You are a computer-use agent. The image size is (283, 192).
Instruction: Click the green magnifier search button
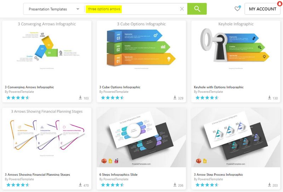click(197, 9)
